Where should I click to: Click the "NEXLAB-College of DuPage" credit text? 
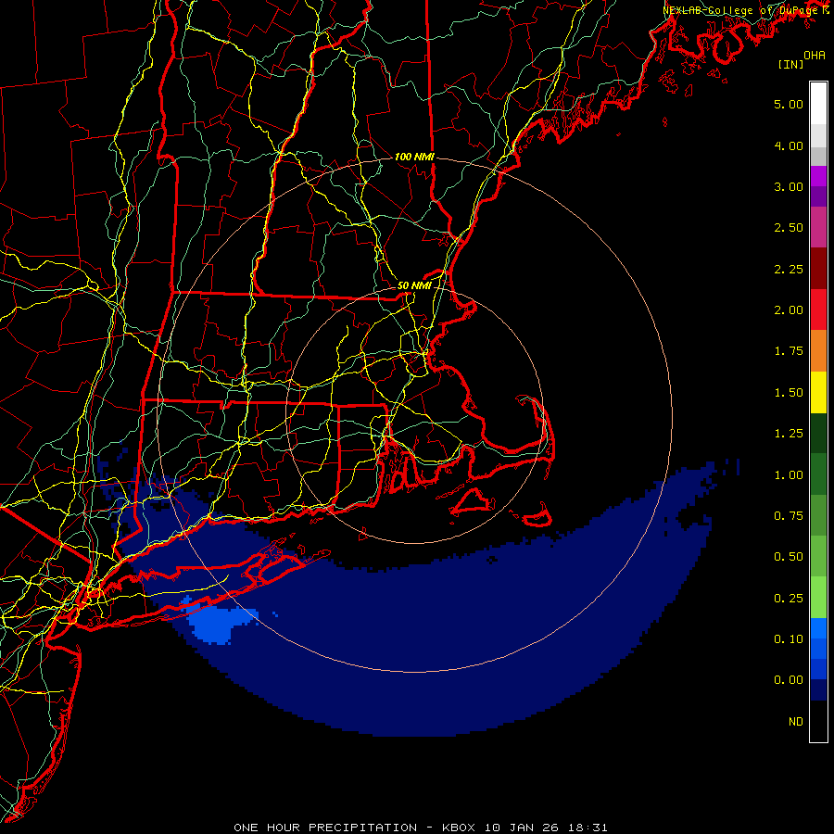[741, 10]
